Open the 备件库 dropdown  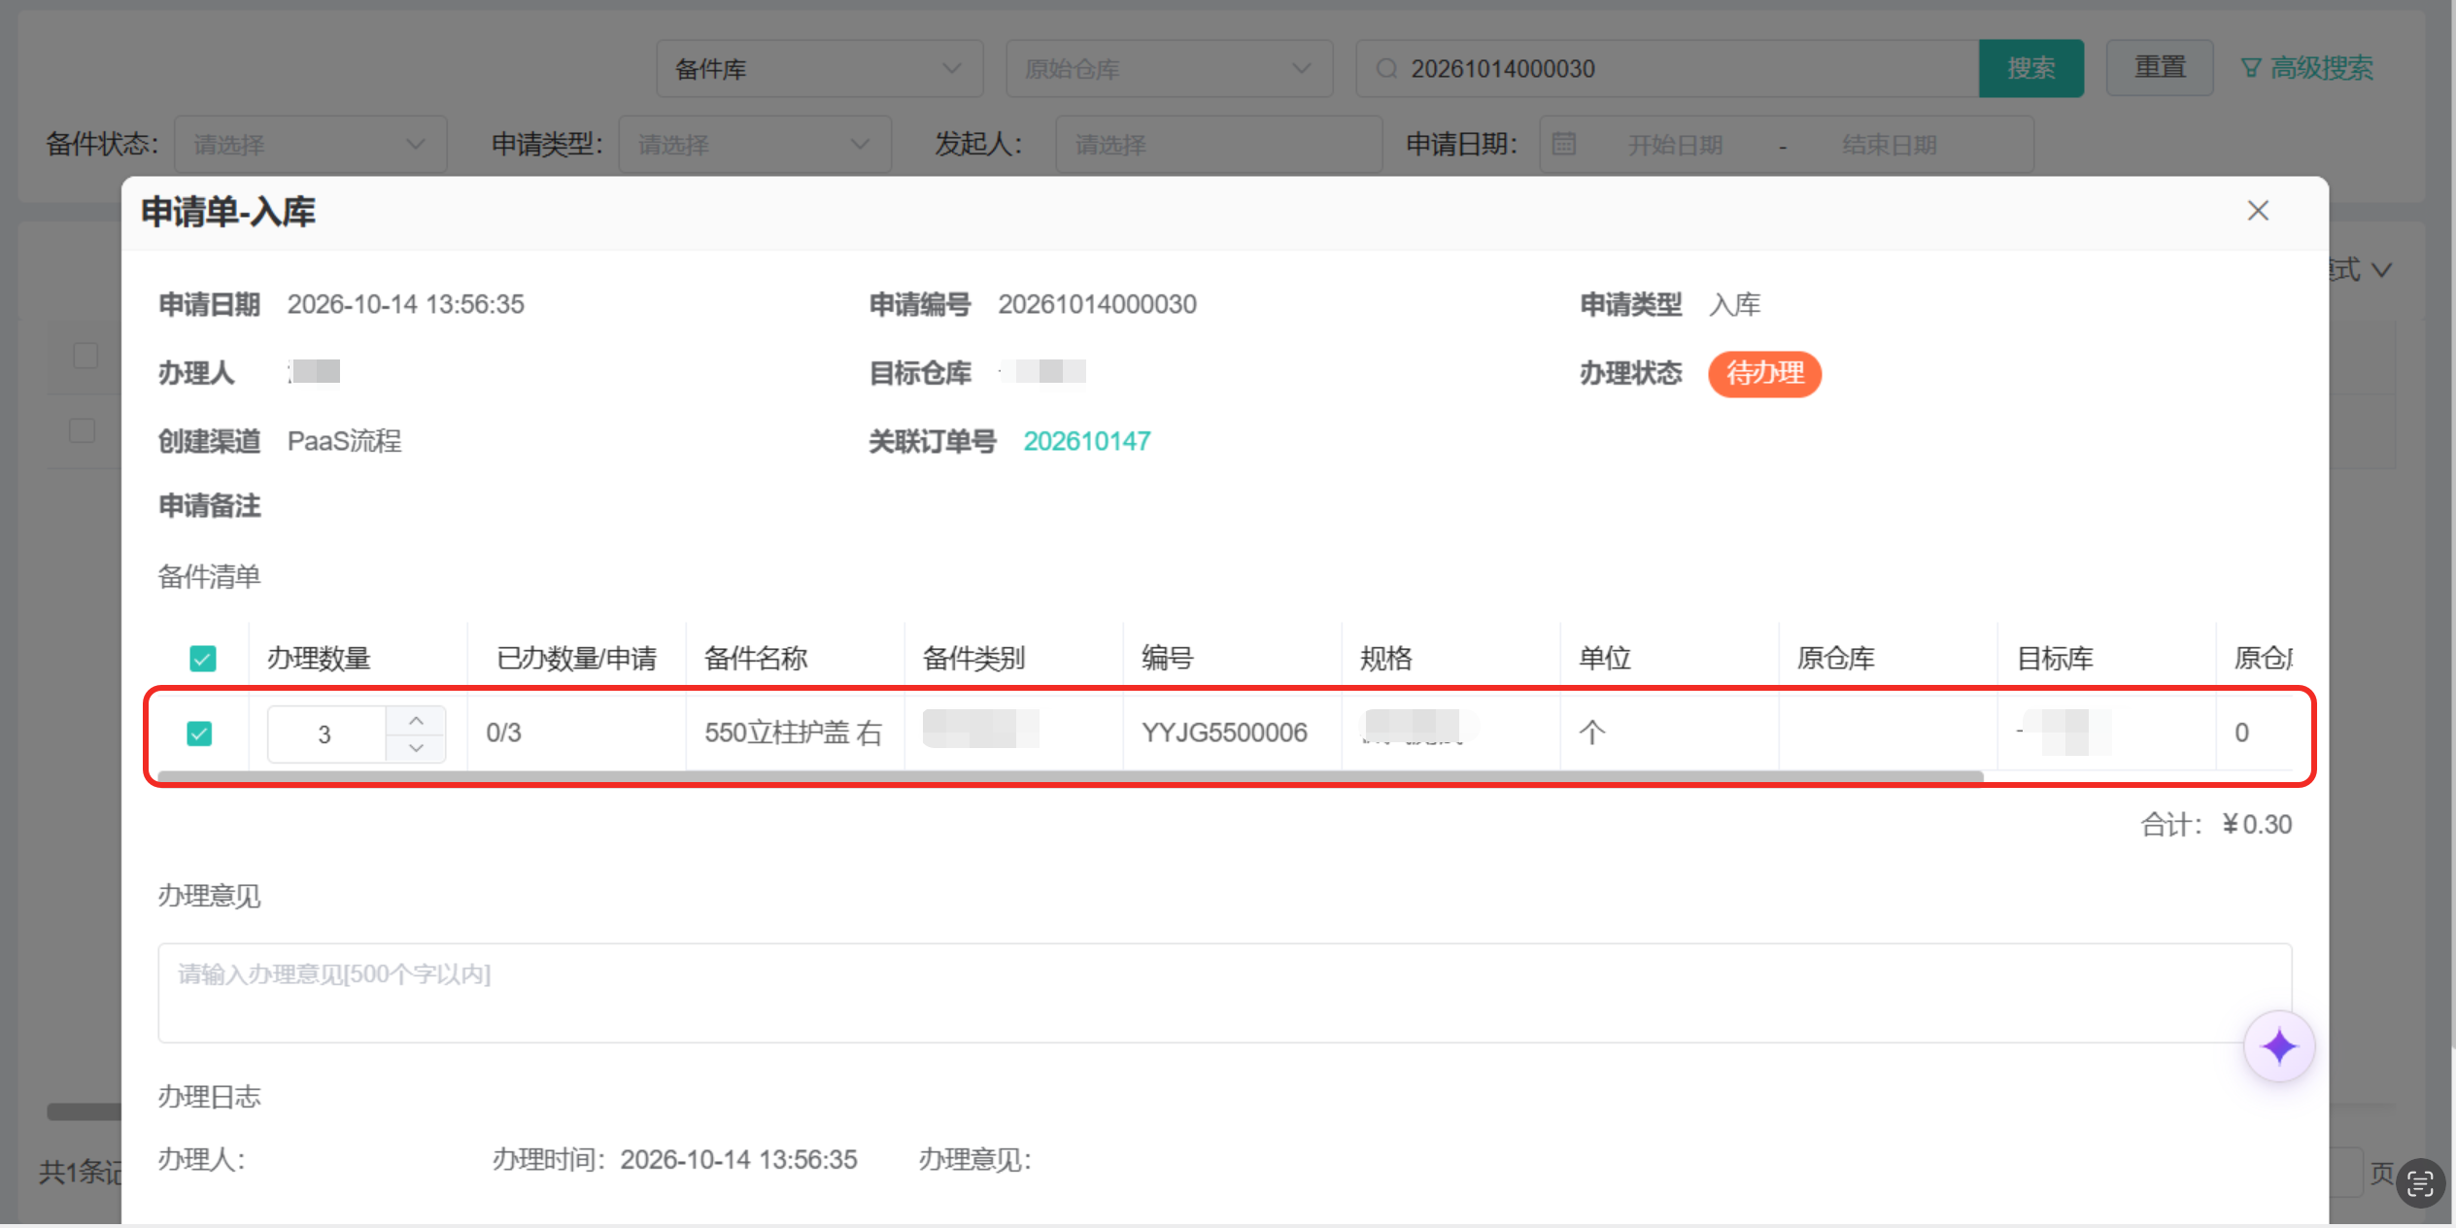click(819, 69)
